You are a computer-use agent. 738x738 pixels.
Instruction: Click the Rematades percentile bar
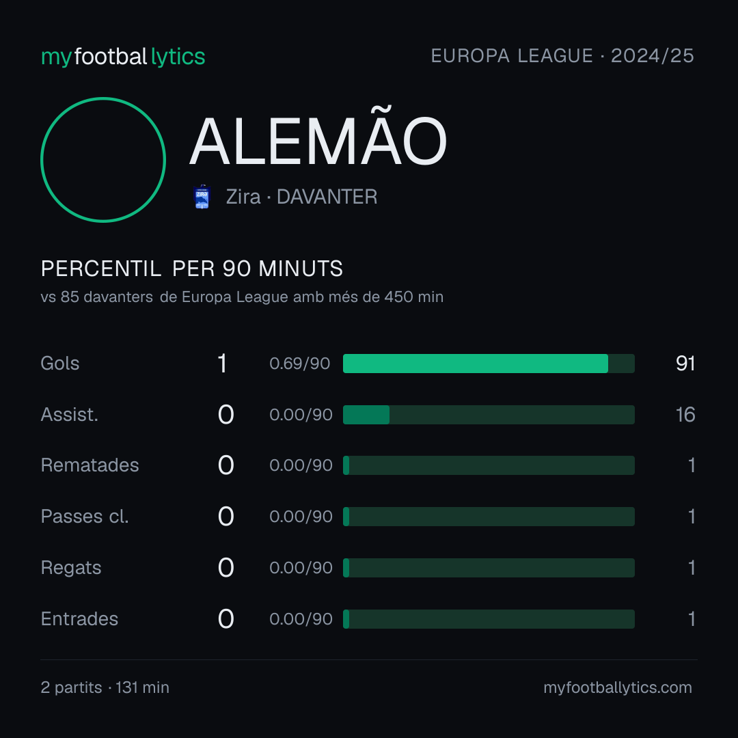point(489,465)
